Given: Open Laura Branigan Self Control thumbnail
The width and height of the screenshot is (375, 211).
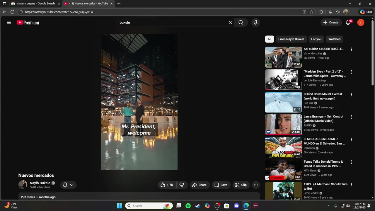Looking at the screenshot, I should [283, 125].
